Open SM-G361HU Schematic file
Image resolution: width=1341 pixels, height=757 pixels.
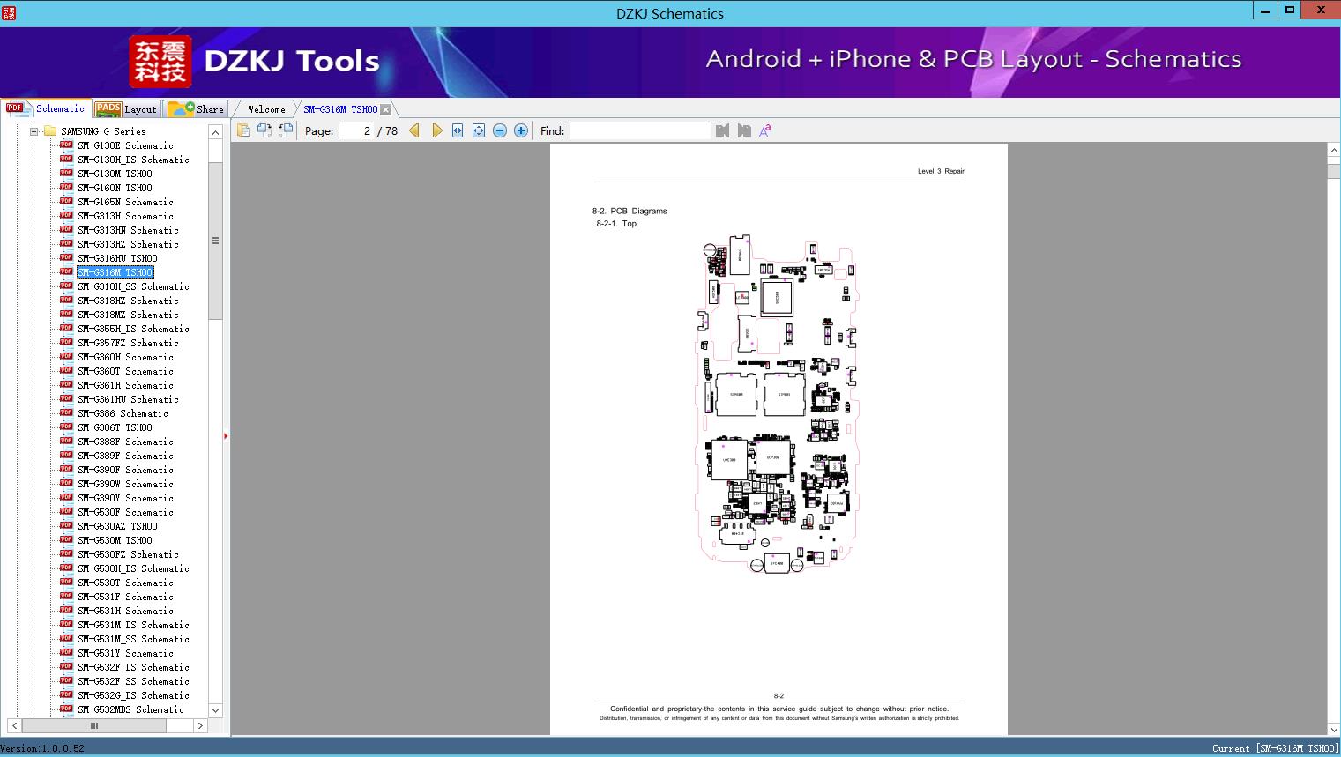pyautogui.click(x=128, y=399)
